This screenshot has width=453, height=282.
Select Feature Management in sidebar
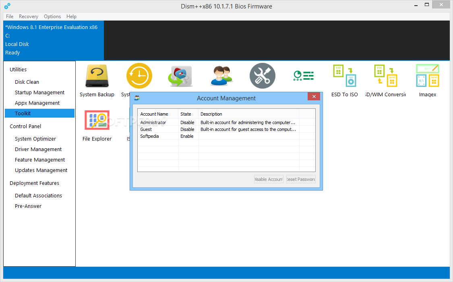[x=40, y=160]
